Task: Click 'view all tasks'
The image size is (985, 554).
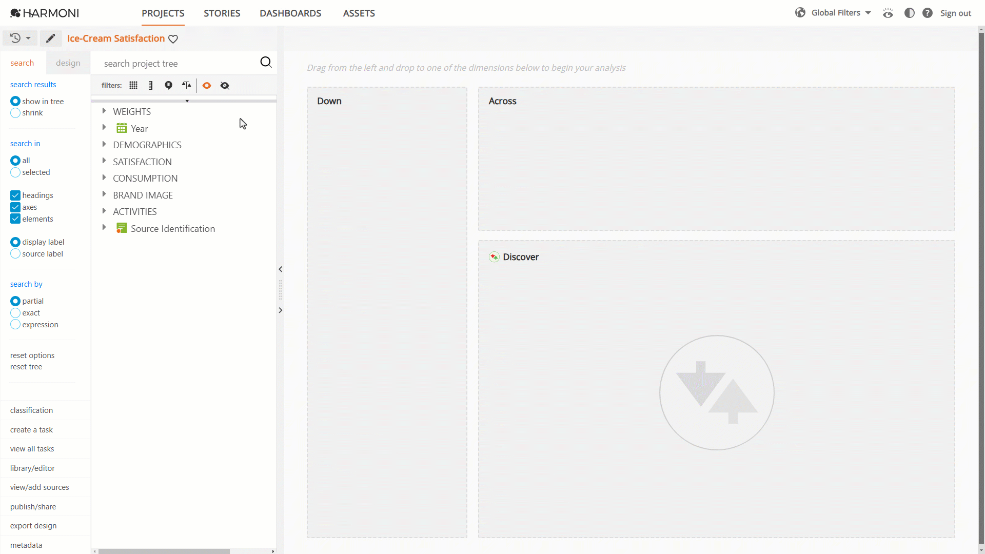Action: click(x=32, y=449)
